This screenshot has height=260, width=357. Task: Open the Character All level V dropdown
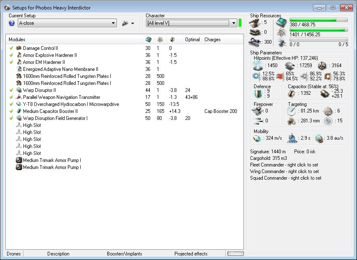tap(191, 23)
